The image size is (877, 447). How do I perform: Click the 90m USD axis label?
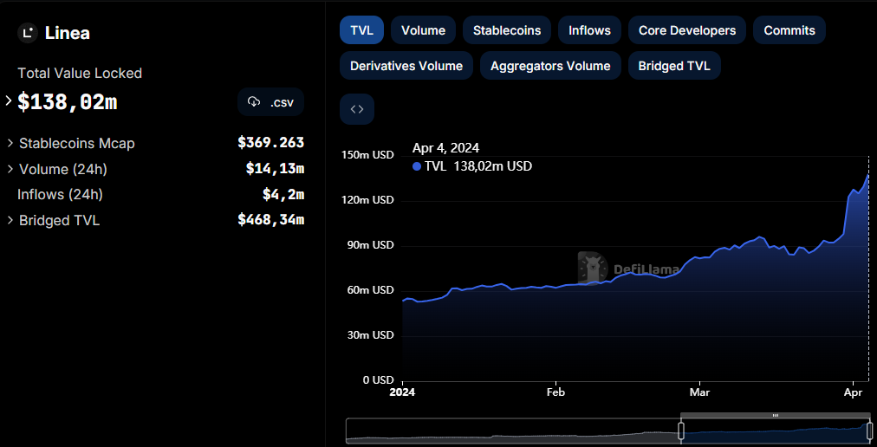pyautogui.click(x=368, y=246)
